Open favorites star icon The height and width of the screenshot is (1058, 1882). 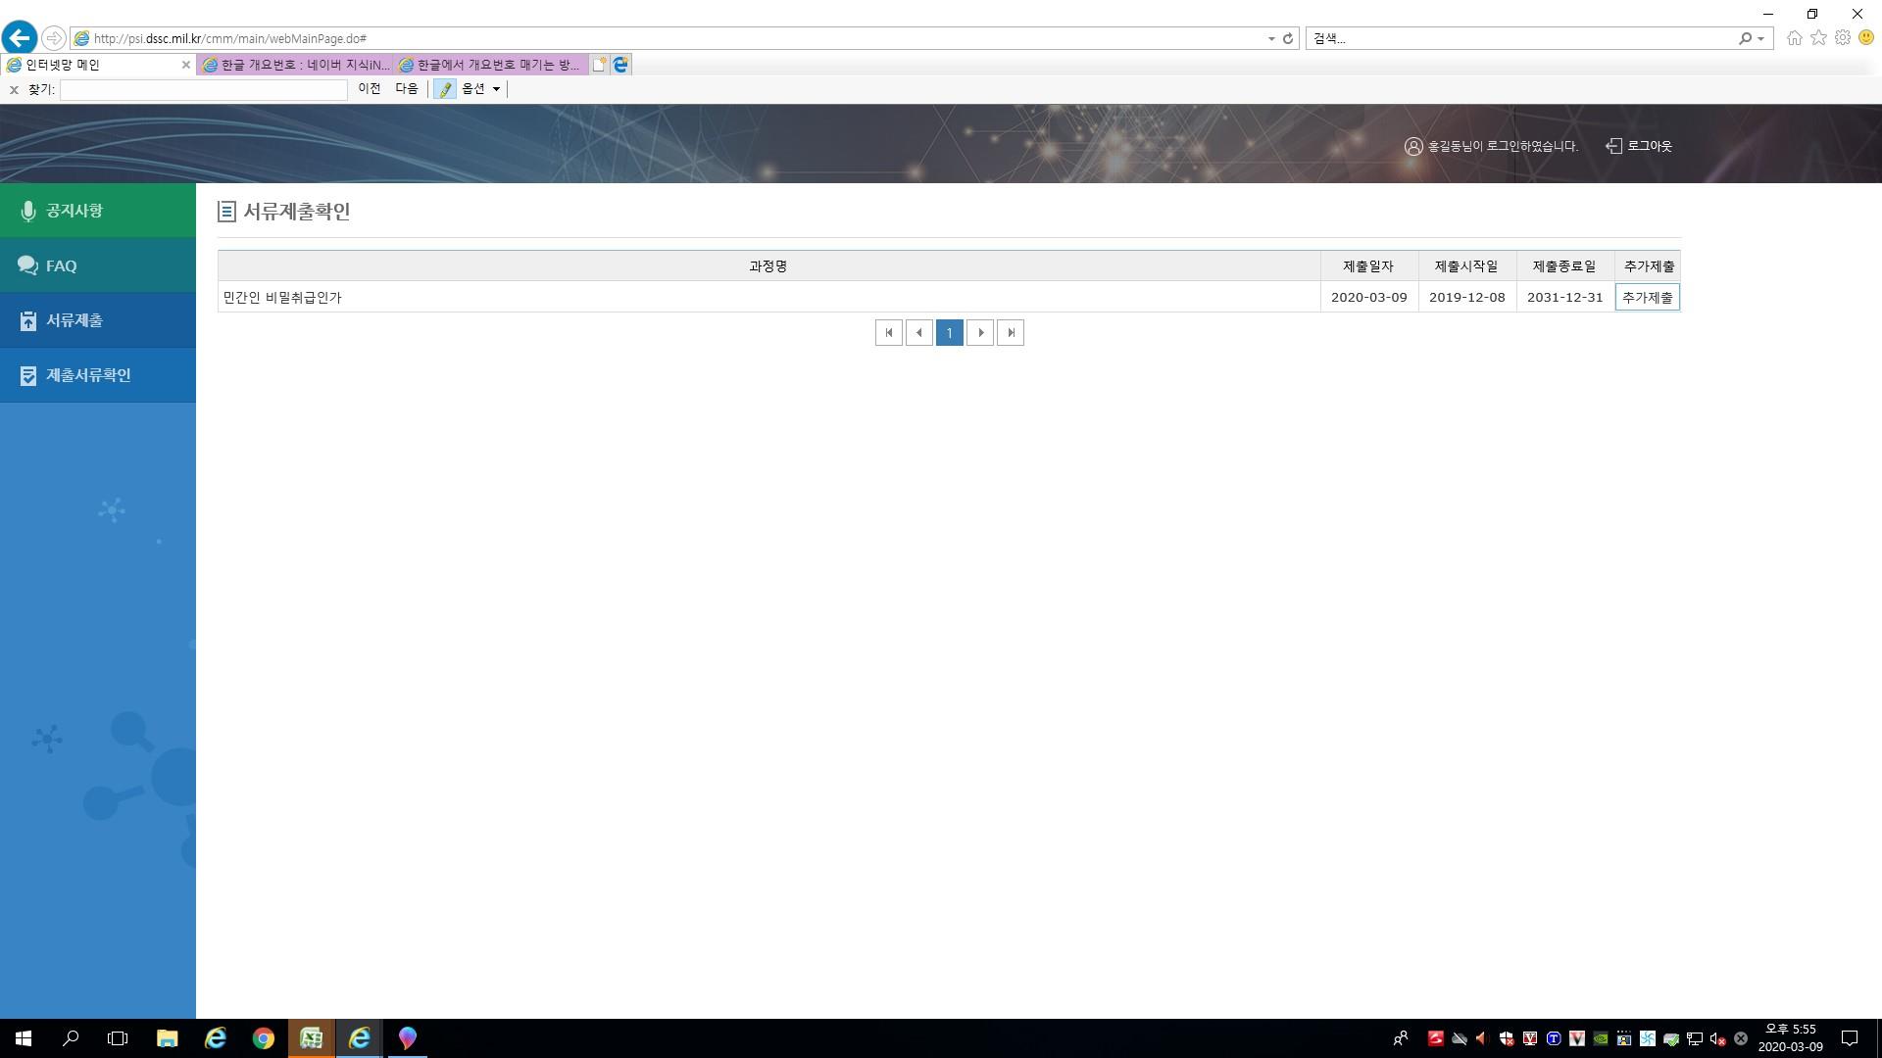point(1818,38)
